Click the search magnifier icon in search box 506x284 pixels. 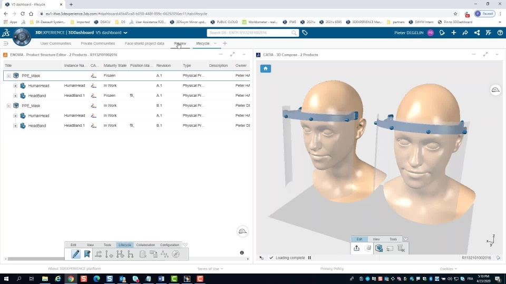point(294,33)
